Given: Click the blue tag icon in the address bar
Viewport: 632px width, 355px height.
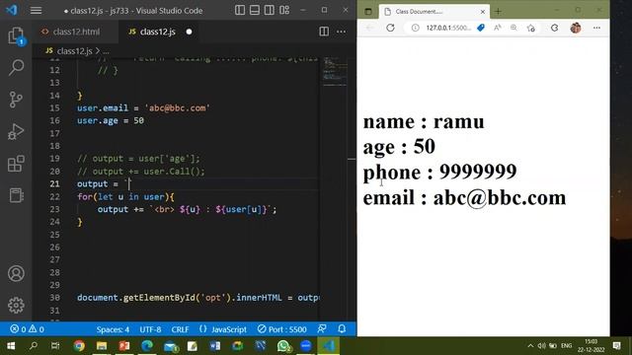Looking at the screenshot, I should [x=481, y=28].
